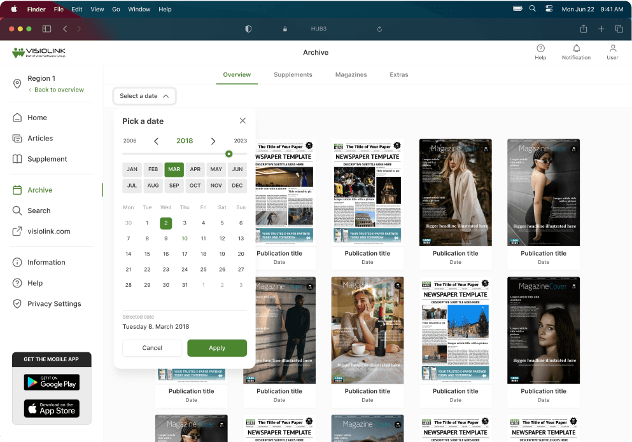Select JUN month chip
Image resolution: width=632 pixels, height=442 pixels.
(237, 169)
